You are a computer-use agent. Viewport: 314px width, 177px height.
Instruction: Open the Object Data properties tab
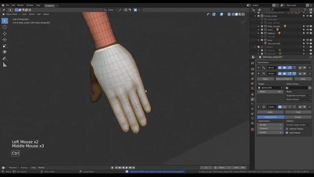(x=253, y=118)
